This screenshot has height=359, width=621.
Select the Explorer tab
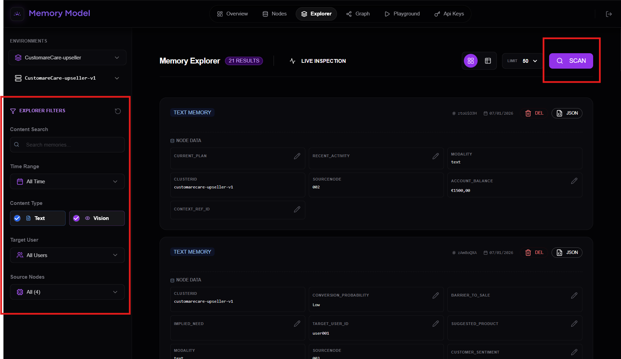pos(316,14)
